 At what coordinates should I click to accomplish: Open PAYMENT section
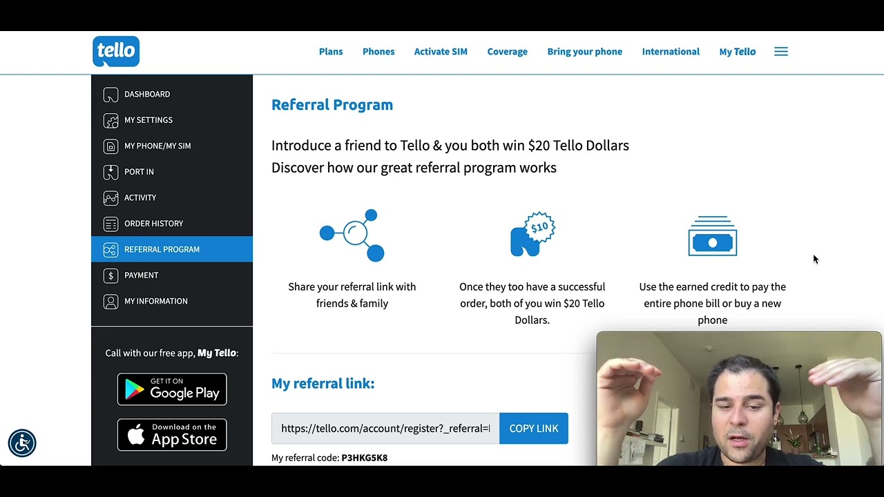(x=172, y=275)
